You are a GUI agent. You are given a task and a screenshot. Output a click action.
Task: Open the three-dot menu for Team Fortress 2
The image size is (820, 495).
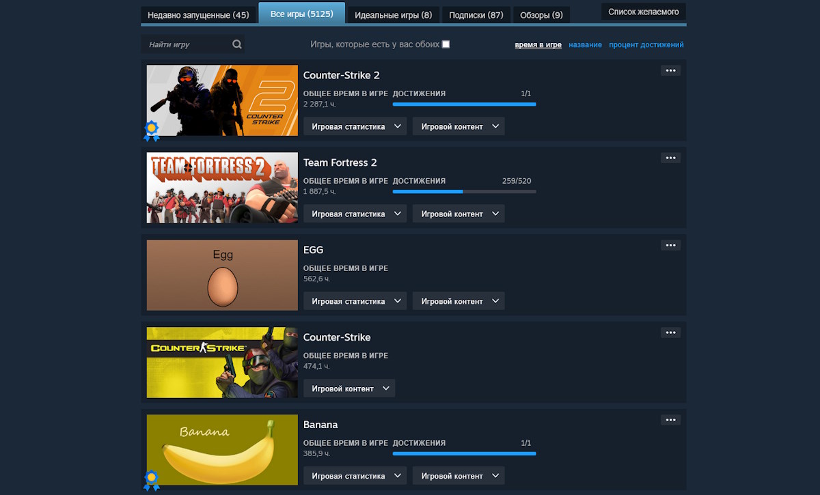670,158
